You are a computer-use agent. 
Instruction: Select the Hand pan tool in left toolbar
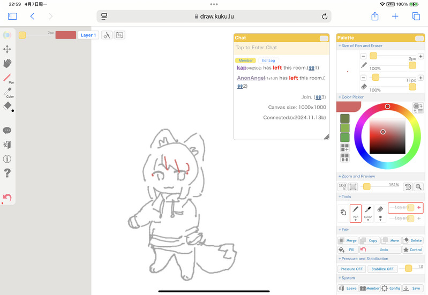[x=7, y=63]
